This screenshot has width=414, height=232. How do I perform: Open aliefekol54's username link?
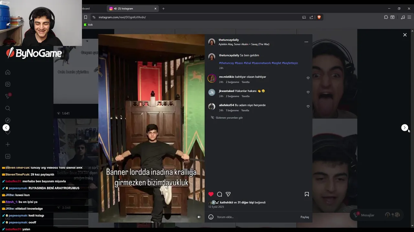coord(226,105)
